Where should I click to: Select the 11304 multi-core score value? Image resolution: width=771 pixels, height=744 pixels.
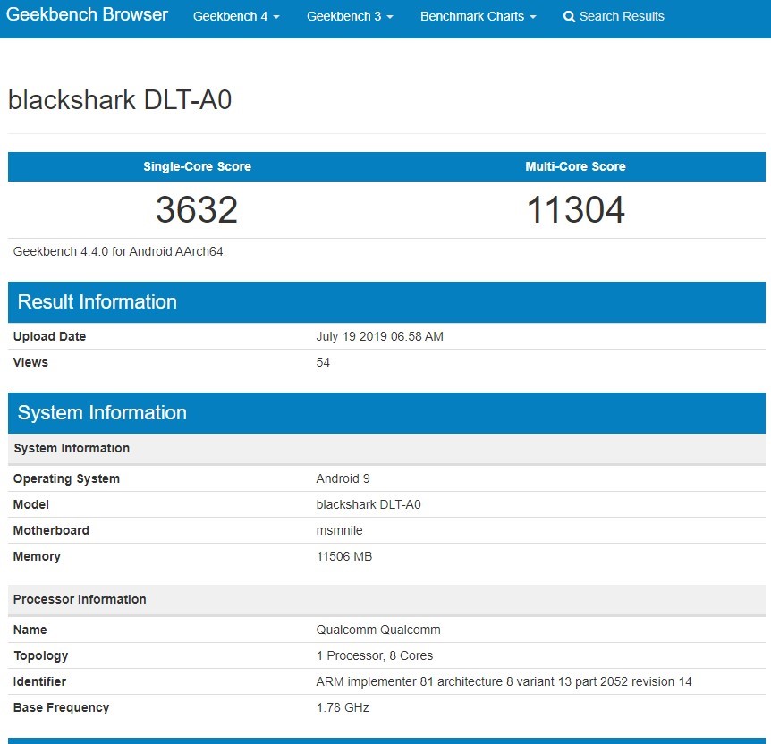pyautogui.click(x=575, y=210)
